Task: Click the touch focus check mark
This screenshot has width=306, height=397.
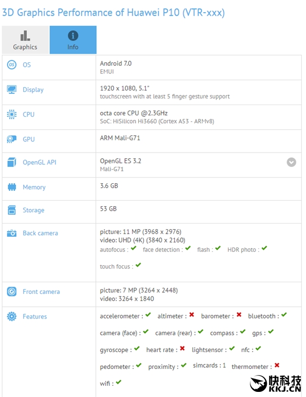Action: click(x=138, y=265)
